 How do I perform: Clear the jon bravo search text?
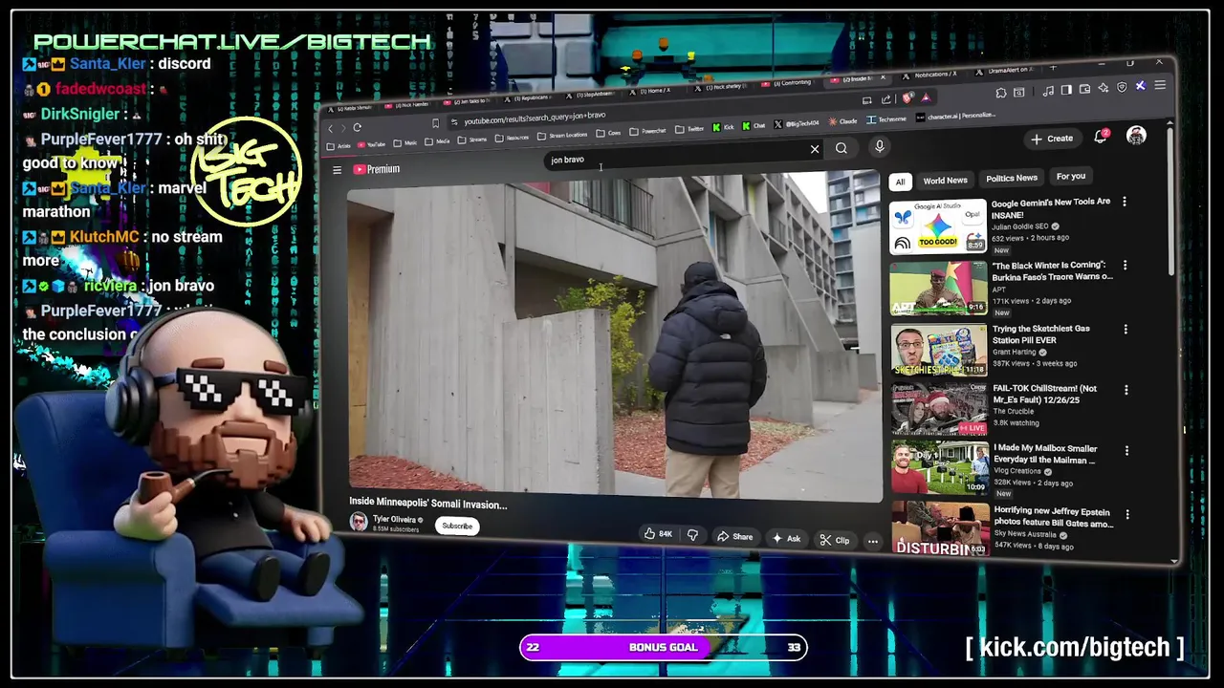coord(815,149)
